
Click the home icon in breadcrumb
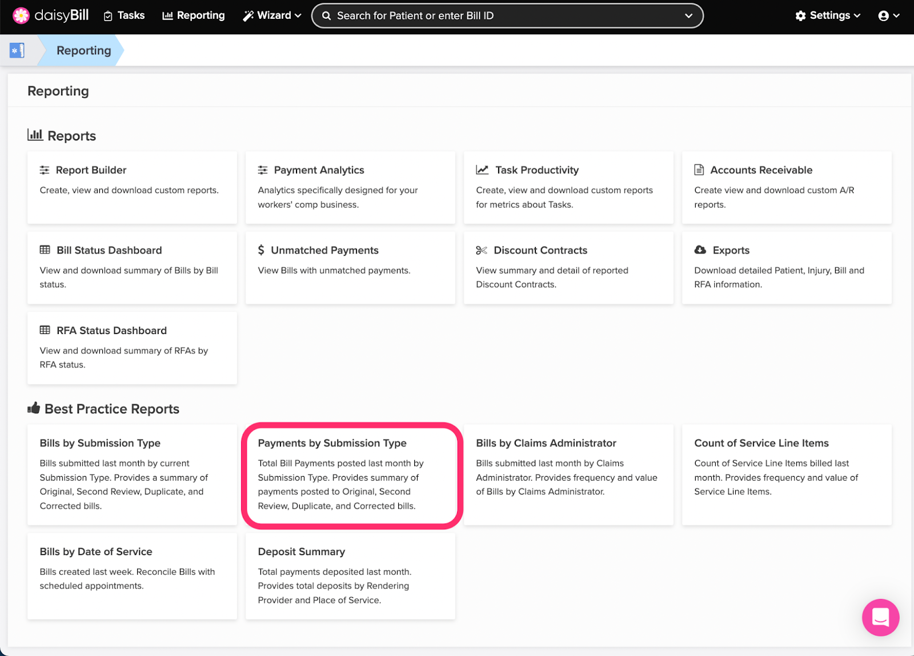[x=17, y=50]
